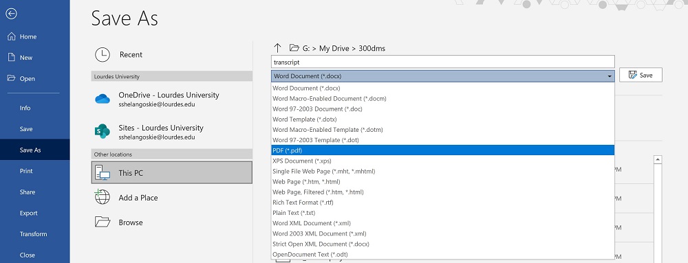This screenshot has width=688, height=263.
Task: Click the scroll up arrow of file list
Action: click(658, 160)
